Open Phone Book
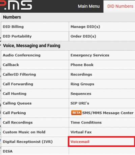 82,65
